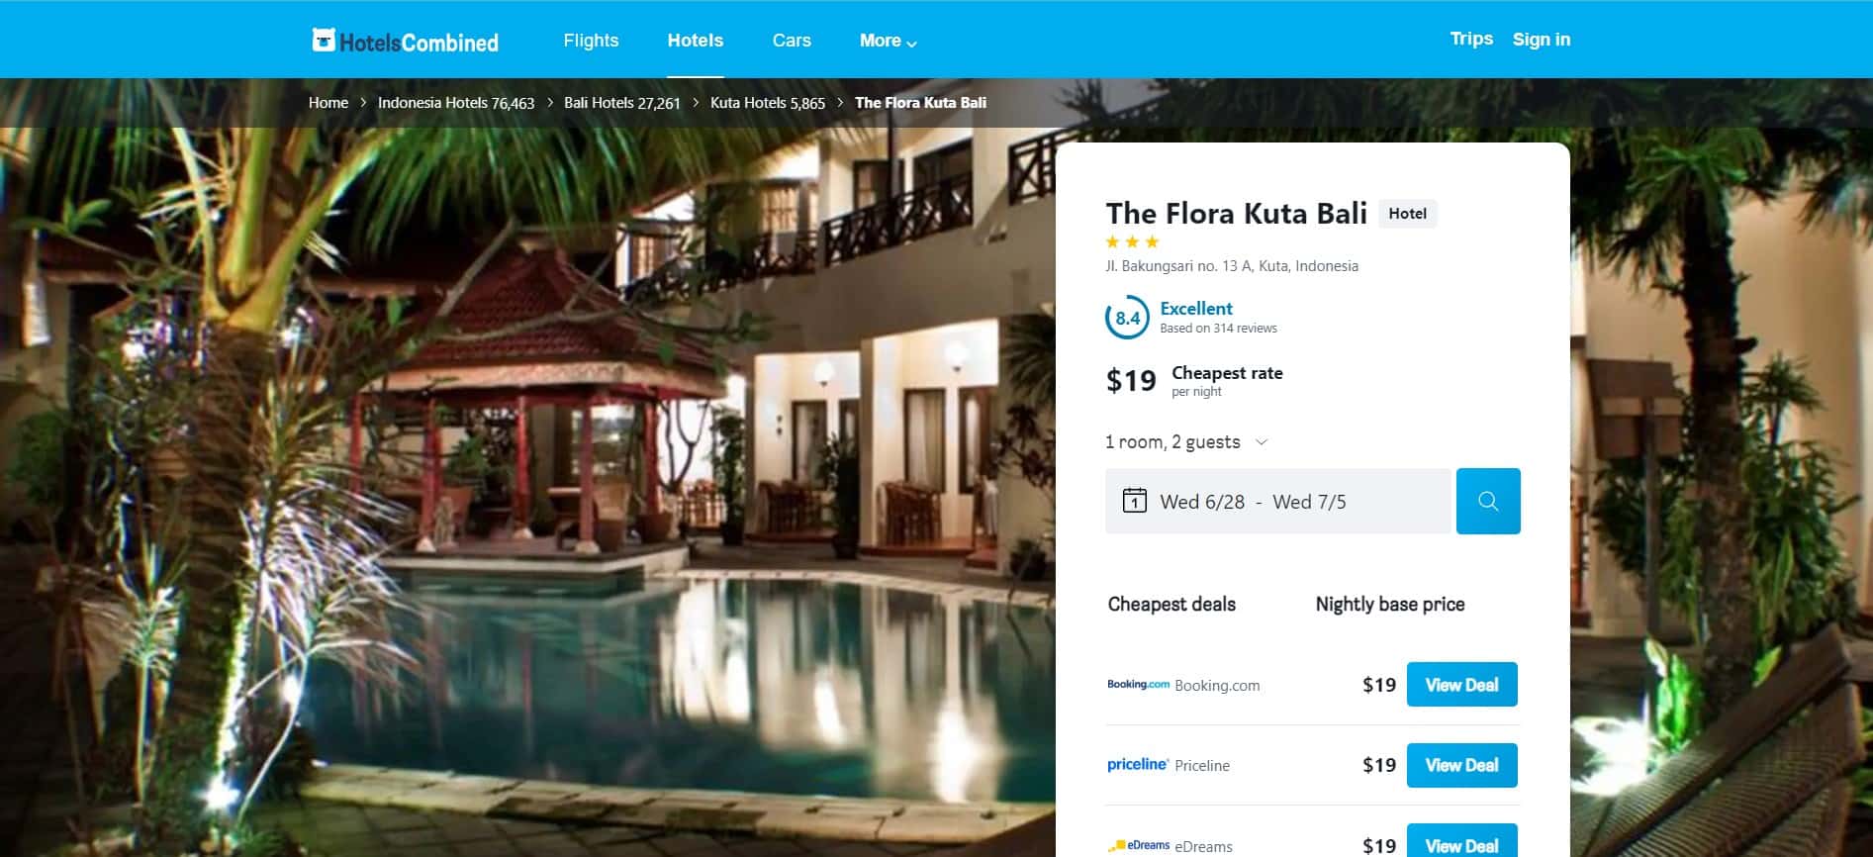
Task: Go to Kuta Hotels breadcrumb
Action: (x=767, y=103)
